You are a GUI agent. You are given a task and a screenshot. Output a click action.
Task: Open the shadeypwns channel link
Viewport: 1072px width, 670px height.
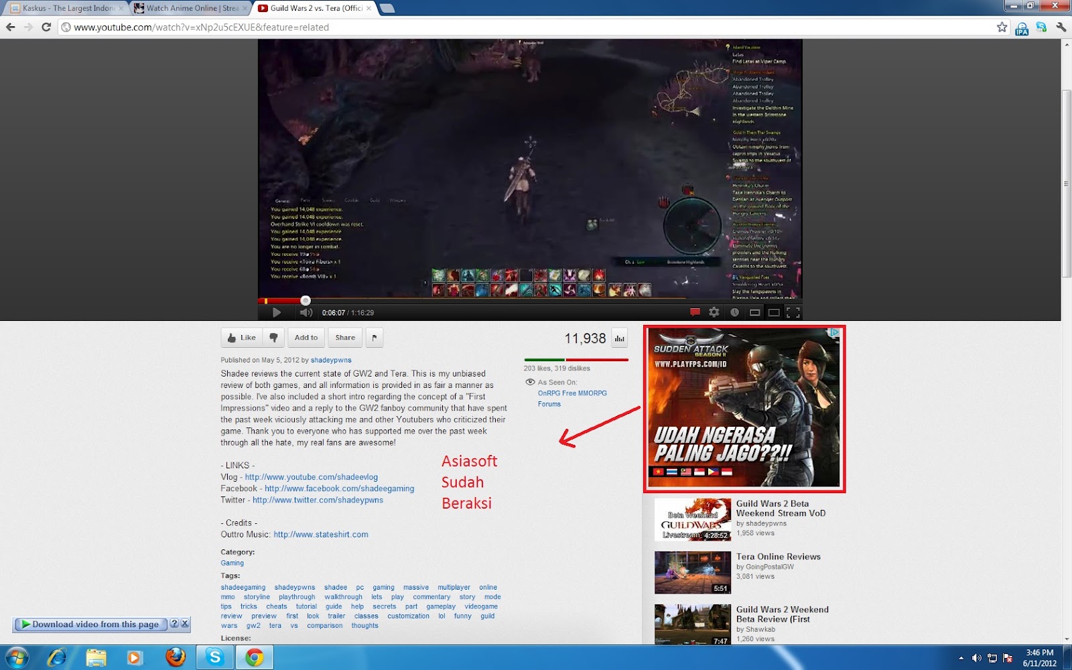pos(331,360)
